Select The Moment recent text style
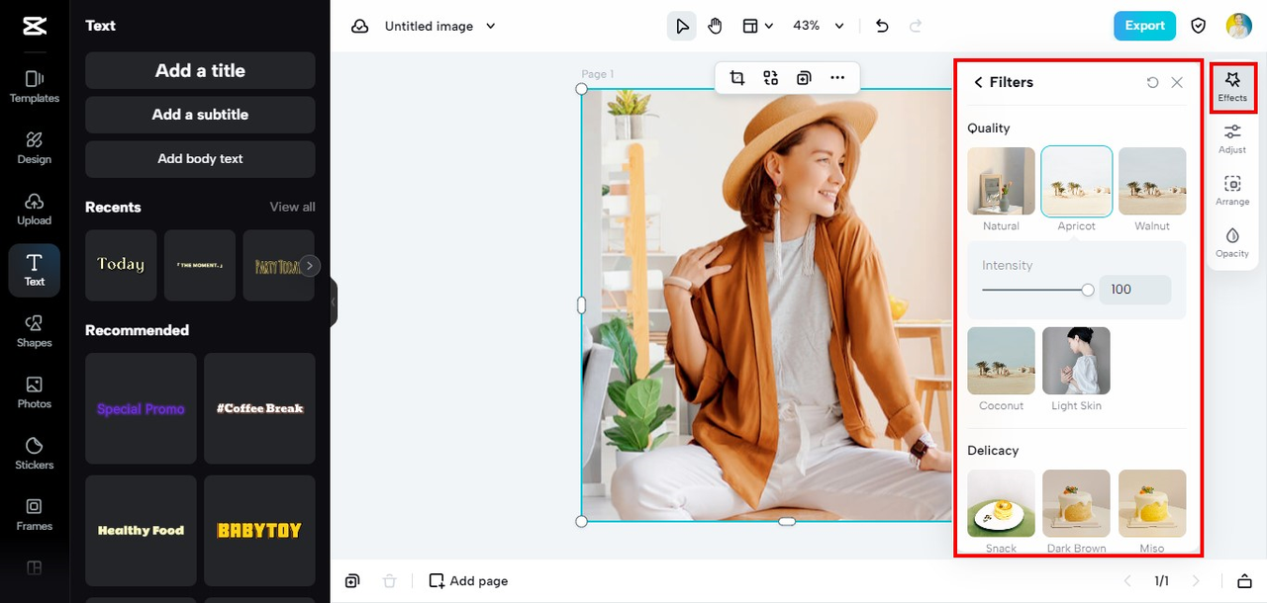This screenshot has width=1267, height=603. (x=200, y=265)
